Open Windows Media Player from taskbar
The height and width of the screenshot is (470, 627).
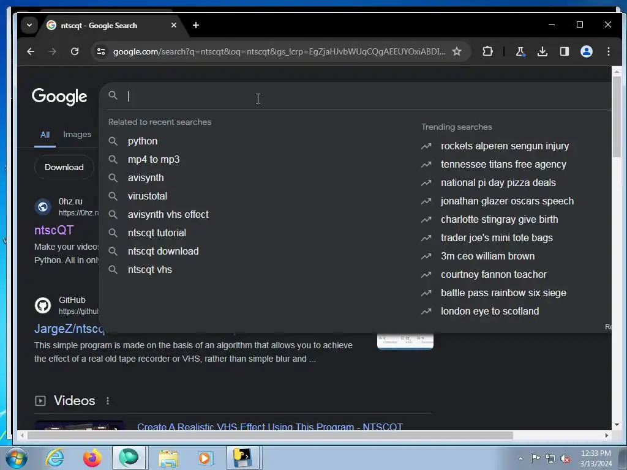point(205,458)
